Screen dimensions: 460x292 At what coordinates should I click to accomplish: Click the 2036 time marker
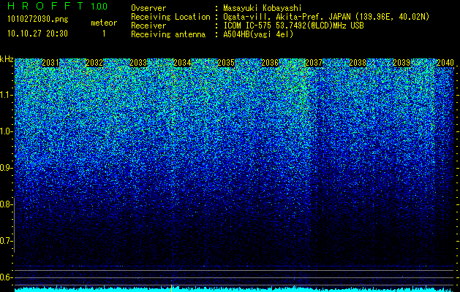pos(270,63)
